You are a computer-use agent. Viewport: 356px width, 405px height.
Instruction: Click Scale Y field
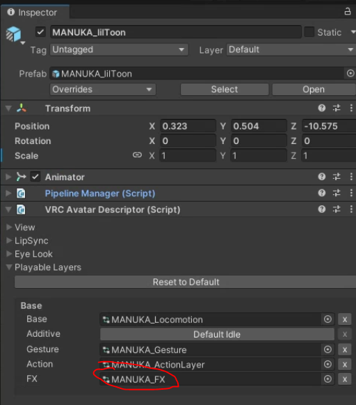coord(259,156)
